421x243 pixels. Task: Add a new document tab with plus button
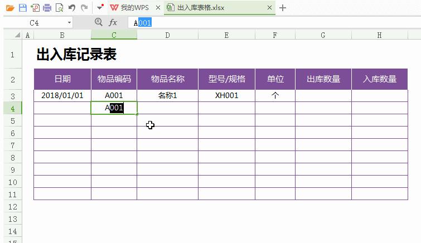pos(283,8)
